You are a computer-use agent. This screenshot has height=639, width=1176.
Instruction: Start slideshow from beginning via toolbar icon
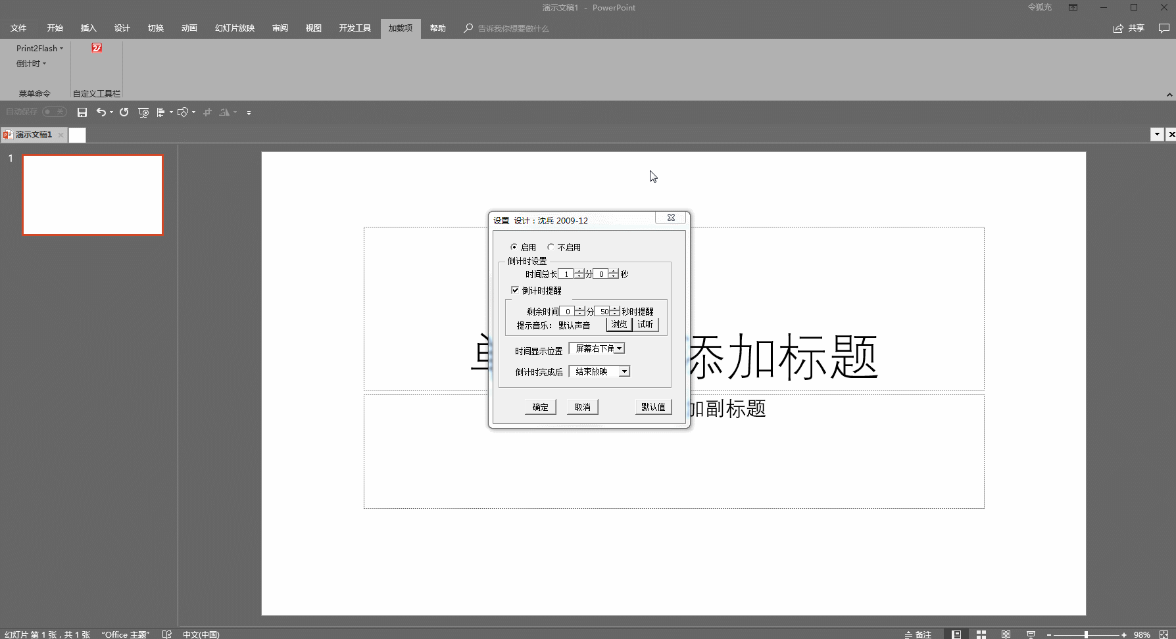click(143, 112)
